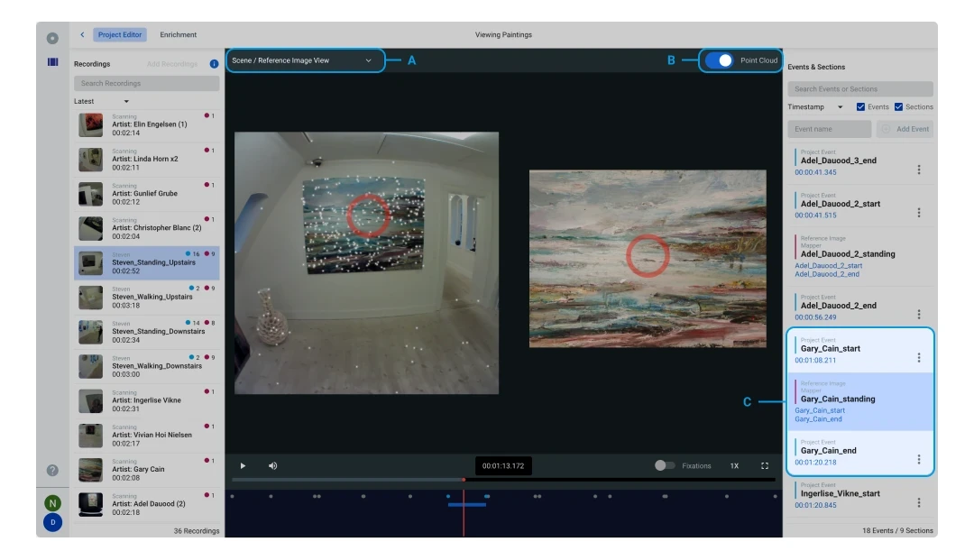The height and width of the screenshot is (560, 974).
Task: Click the Search Events or Sections field
Action: 860,88
